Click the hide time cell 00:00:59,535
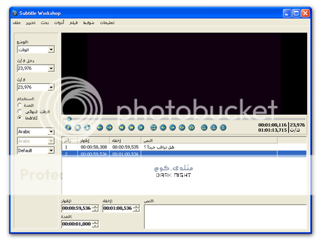 click(125, 147)
